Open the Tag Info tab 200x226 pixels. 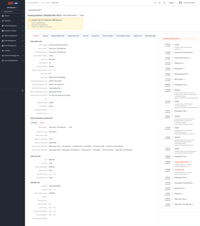coord(45,36)
